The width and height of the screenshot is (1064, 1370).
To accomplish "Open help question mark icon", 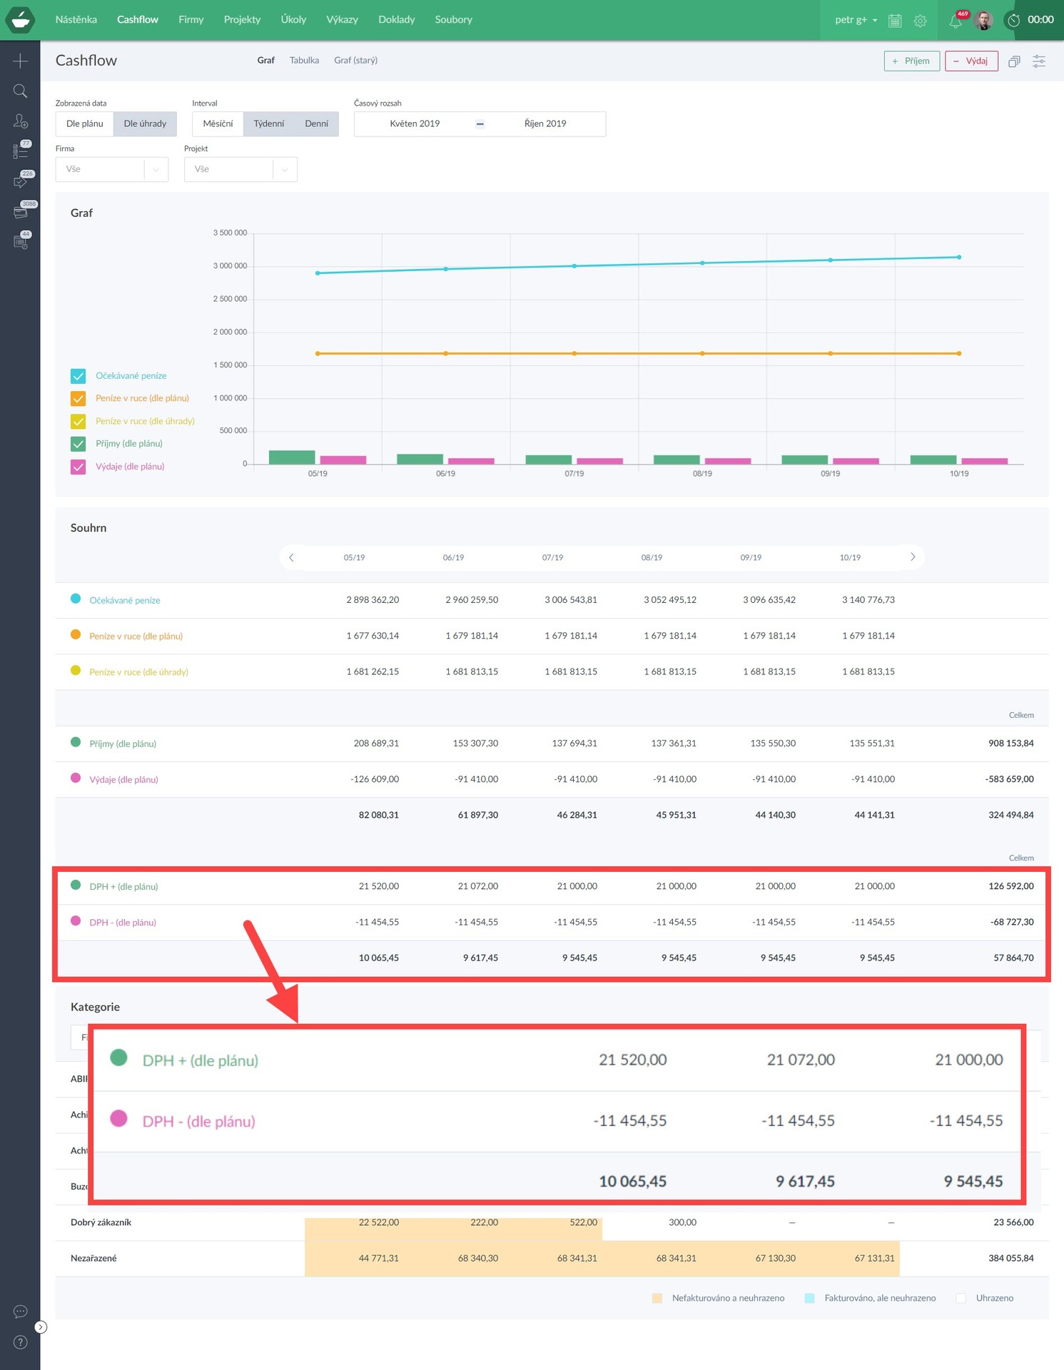I will click(20, 1342).
